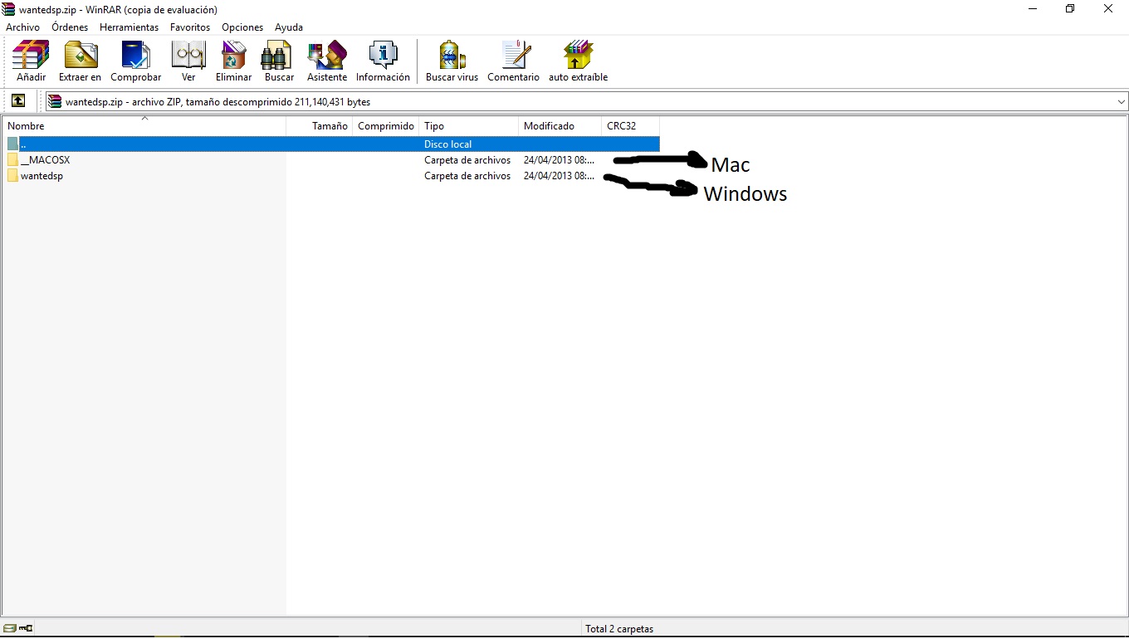Open the Ver (view) tool
1129x639 pixels.
(x=188, y=56)
